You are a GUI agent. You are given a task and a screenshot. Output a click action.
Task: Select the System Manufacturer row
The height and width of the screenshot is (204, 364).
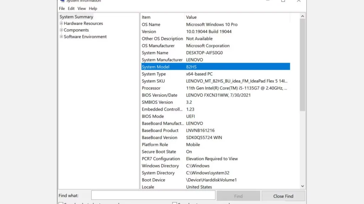(215, 59)
